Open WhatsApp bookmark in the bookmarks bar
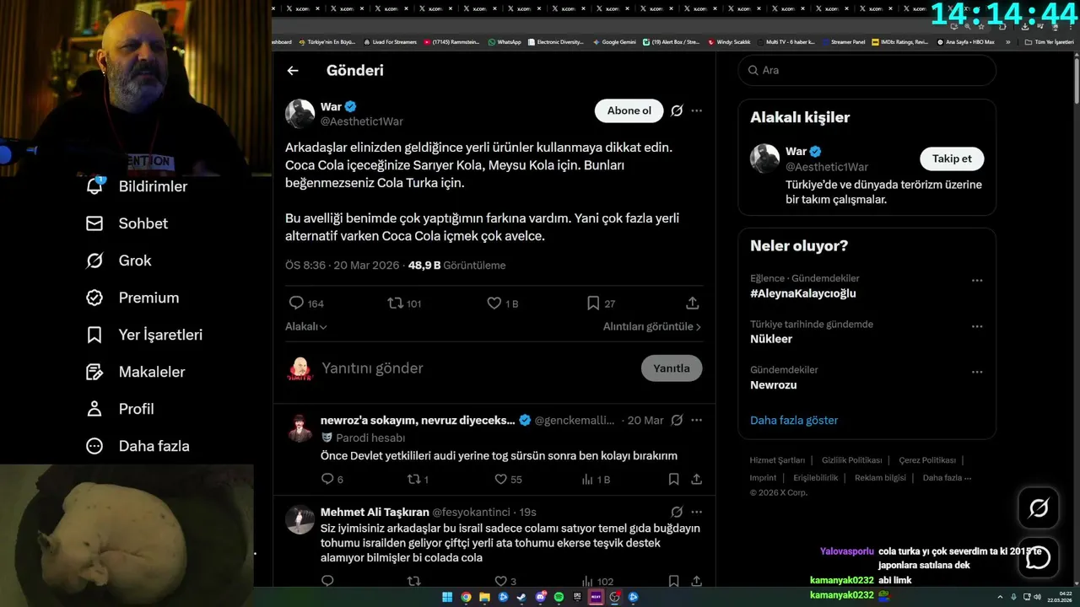This screenshot has width=1080, height=607. 505,41
